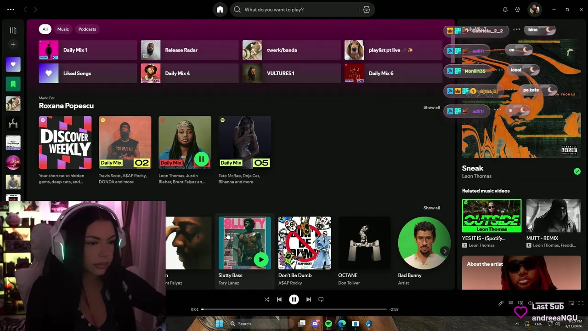
Task: Open Leon Thomas artist link under Sneak
Action: [476, 176]
